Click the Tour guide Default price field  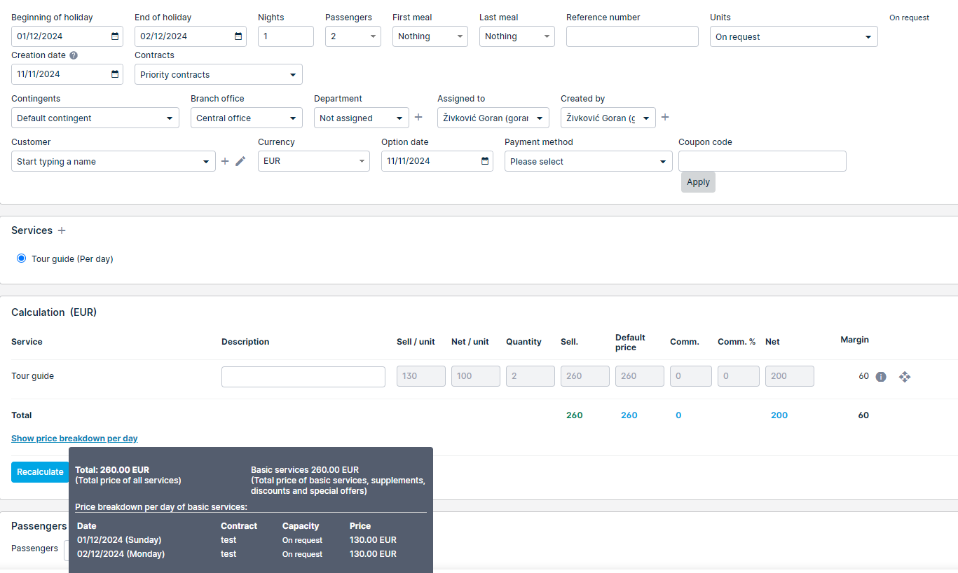[x=640, y=376]
